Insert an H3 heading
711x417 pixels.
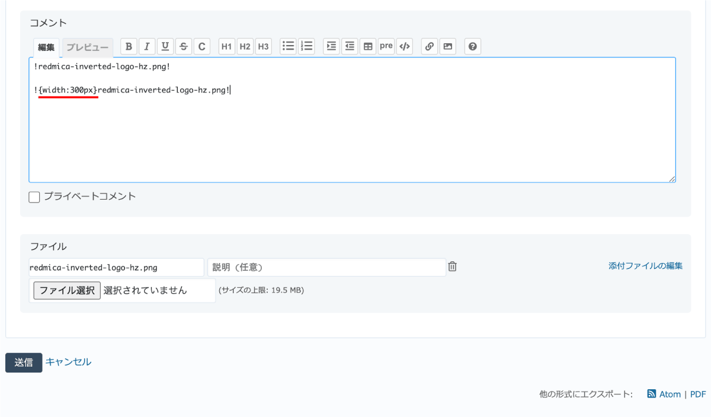click(x=263, y=46)
